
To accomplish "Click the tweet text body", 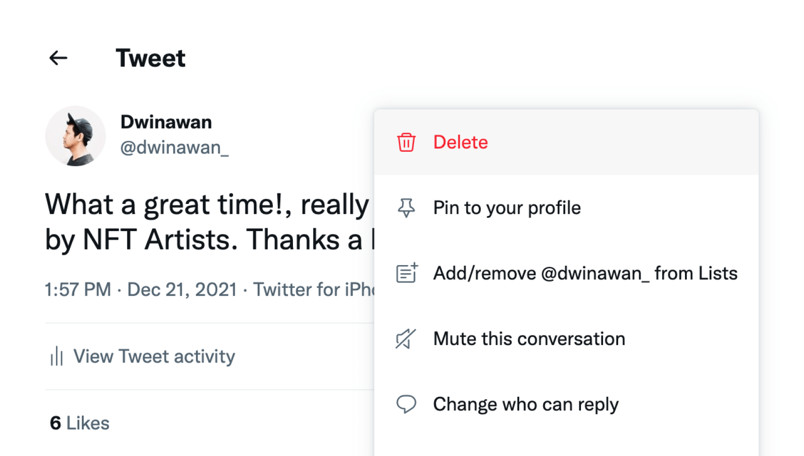I will (207, 221).
